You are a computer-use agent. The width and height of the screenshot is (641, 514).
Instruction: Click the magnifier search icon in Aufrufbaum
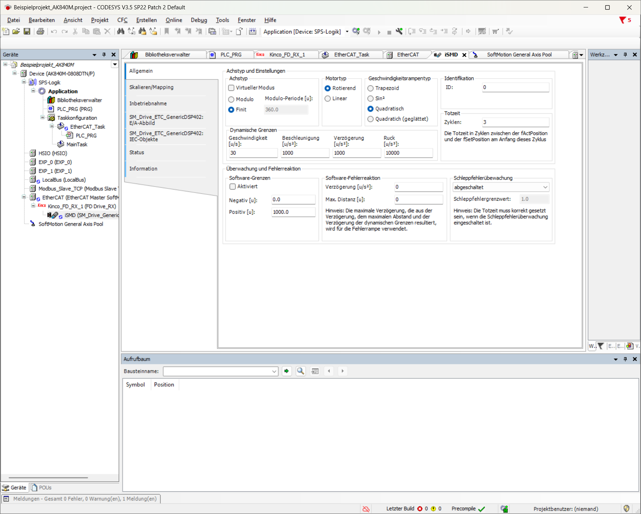click(x=301, y=371)
